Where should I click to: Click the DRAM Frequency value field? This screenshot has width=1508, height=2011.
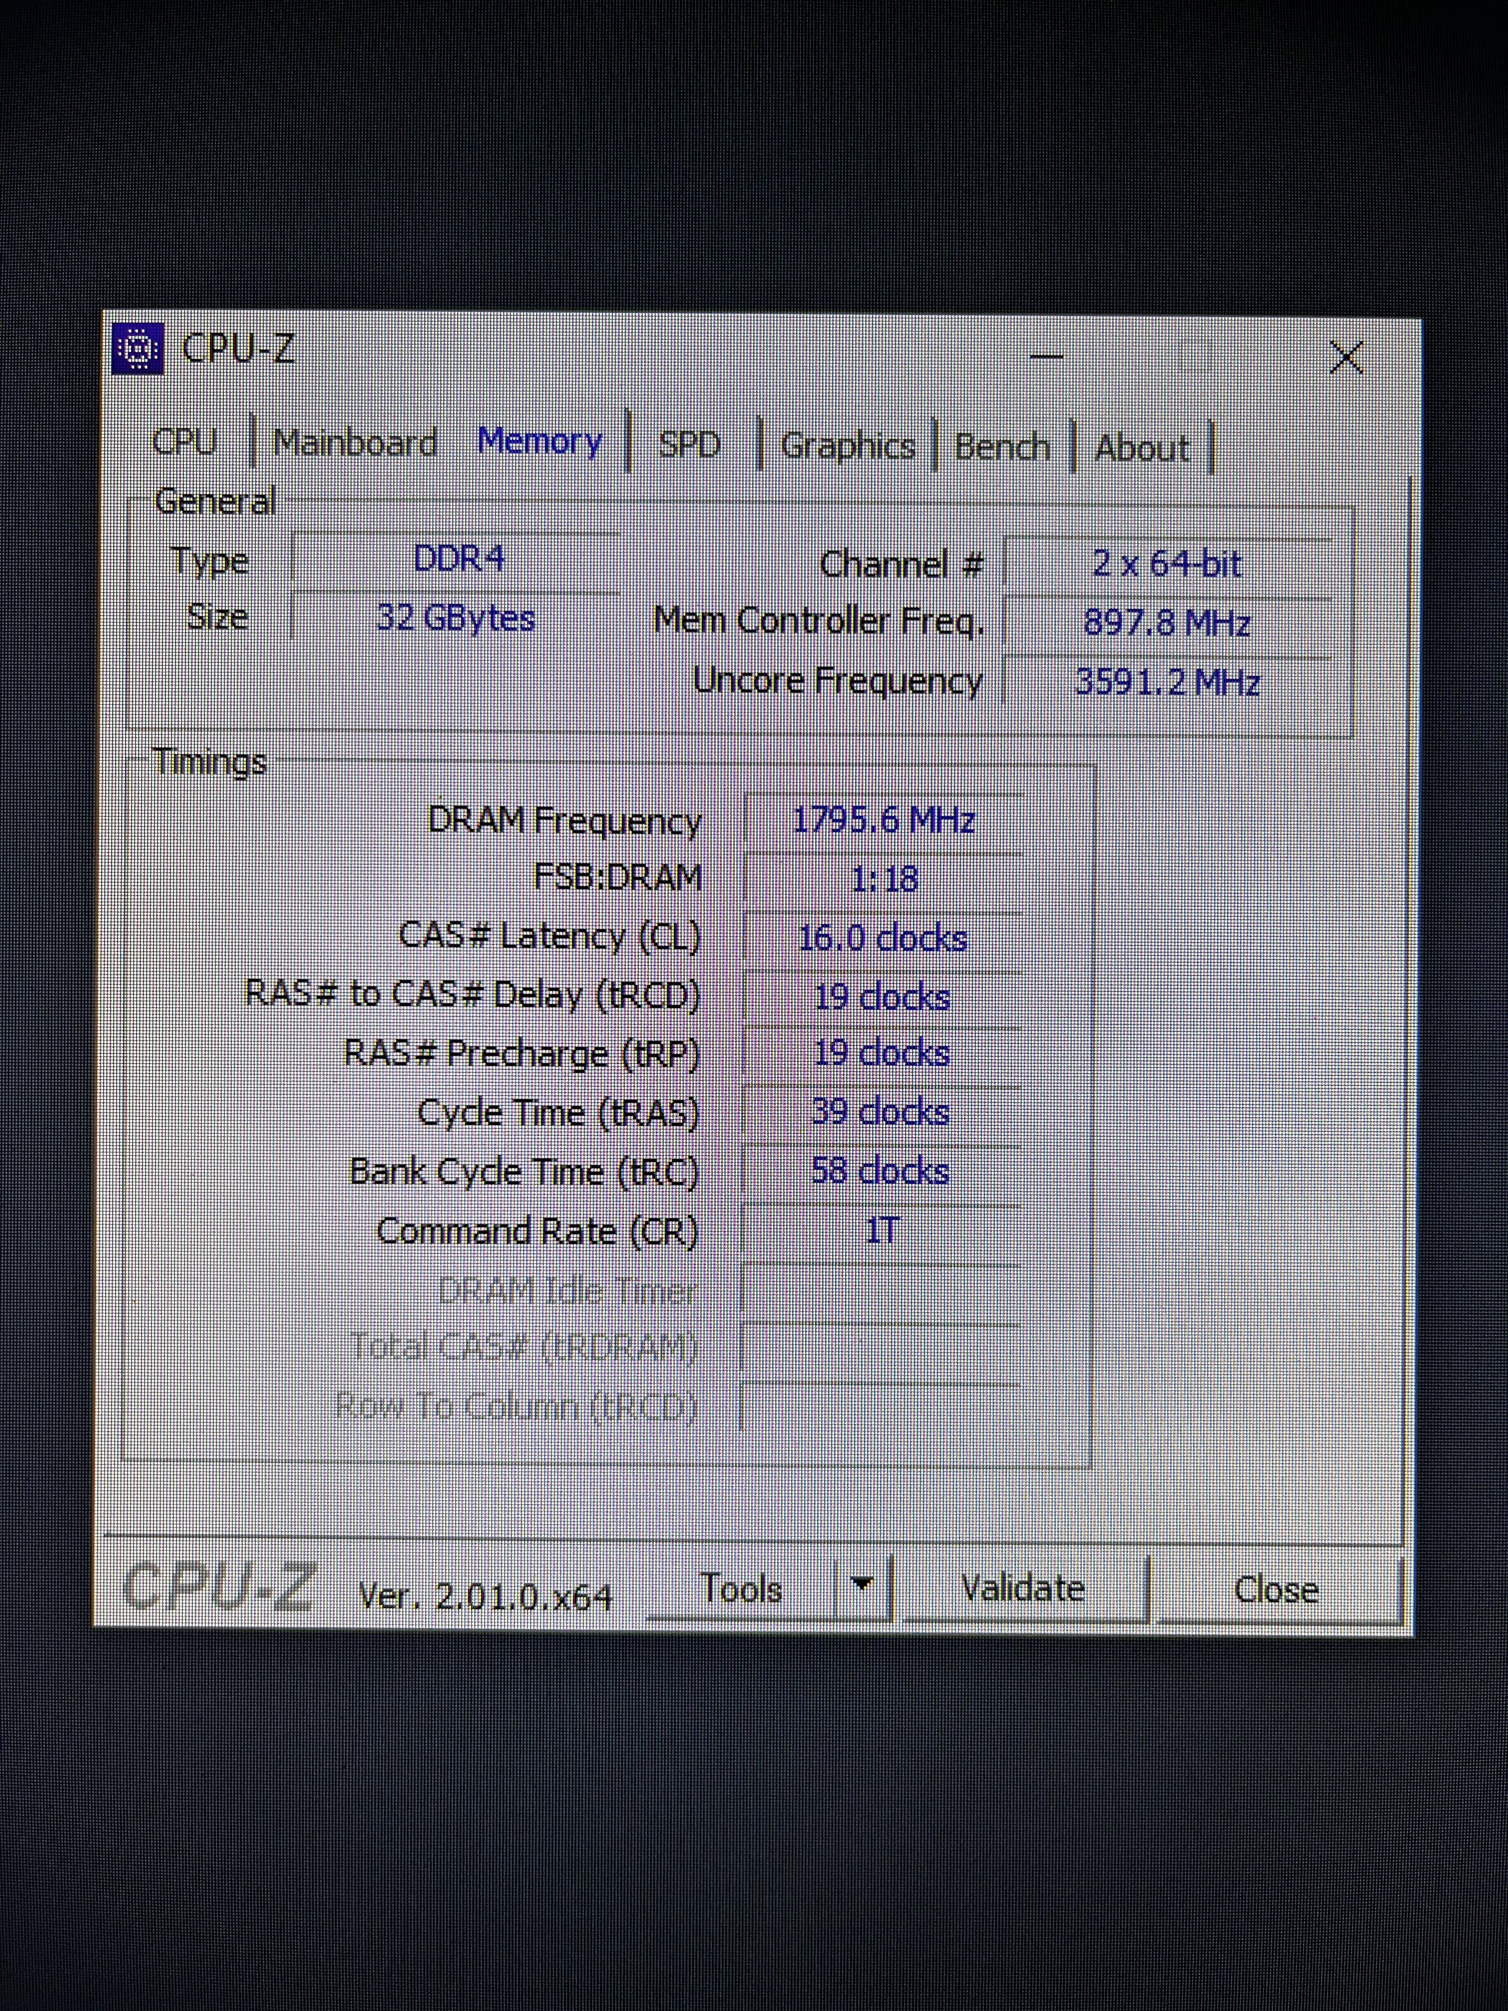(x=883, y=821)
